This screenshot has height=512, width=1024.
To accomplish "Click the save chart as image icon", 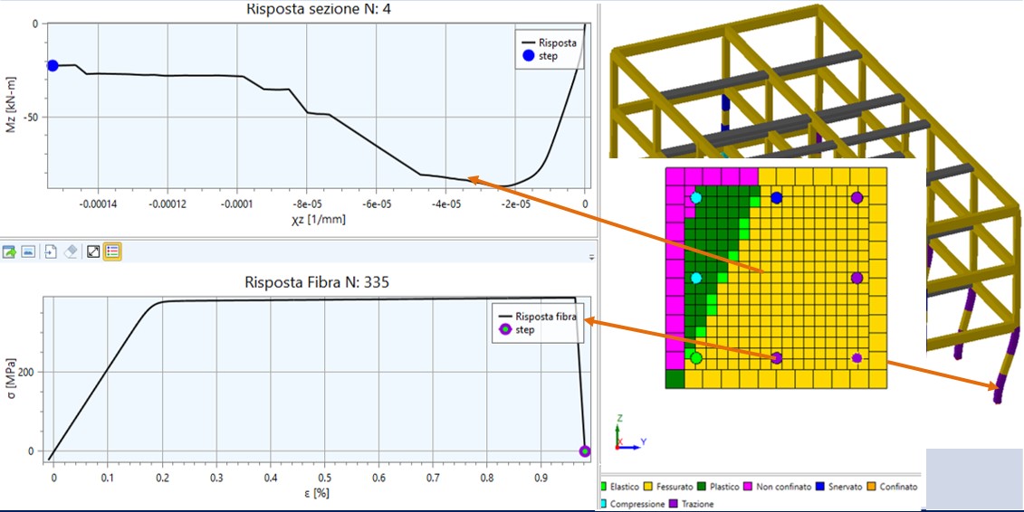I will [x=28, y=251].
